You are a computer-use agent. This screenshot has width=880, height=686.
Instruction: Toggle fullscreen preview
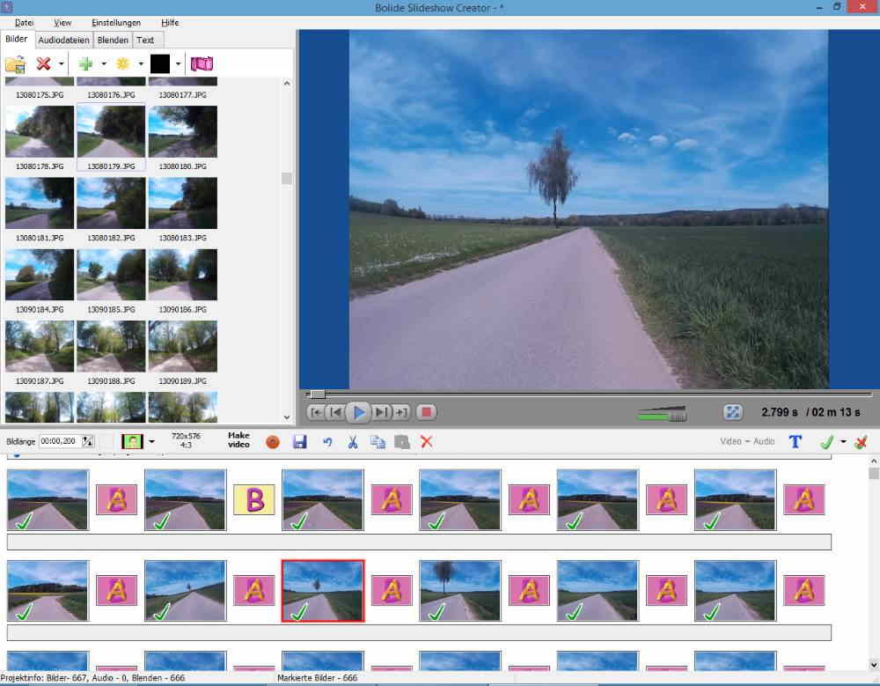click(x=732, y=412)
